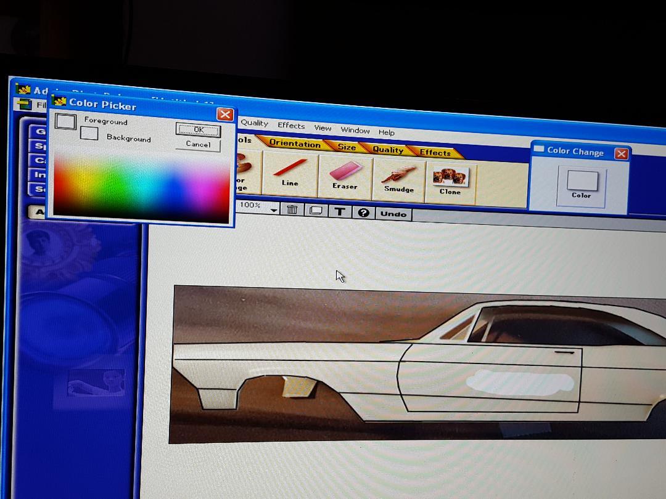
Task: Open the Window menu
Action: pyautogui.click(x=355, y=130)
